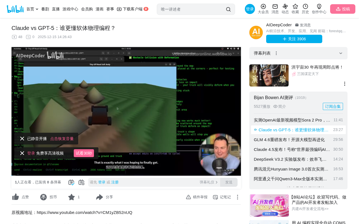Click 登录 link in danmaku input

point(102,182)
